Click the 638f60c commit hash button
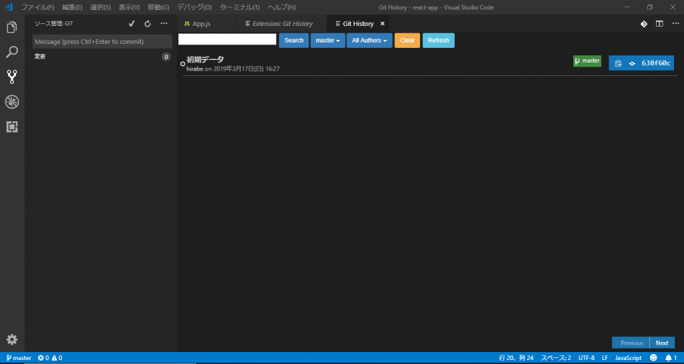684x364 pixels. [x=656, y=63]
